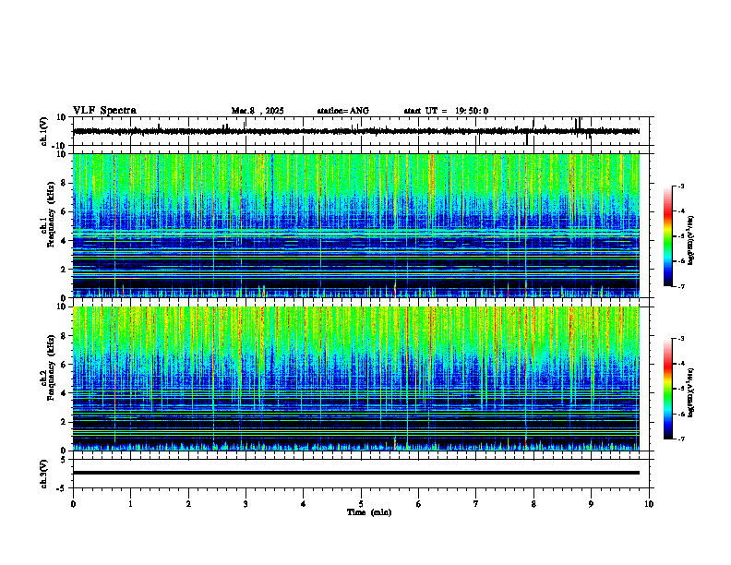Click time axis tick label "3"

tap(246, 504)
